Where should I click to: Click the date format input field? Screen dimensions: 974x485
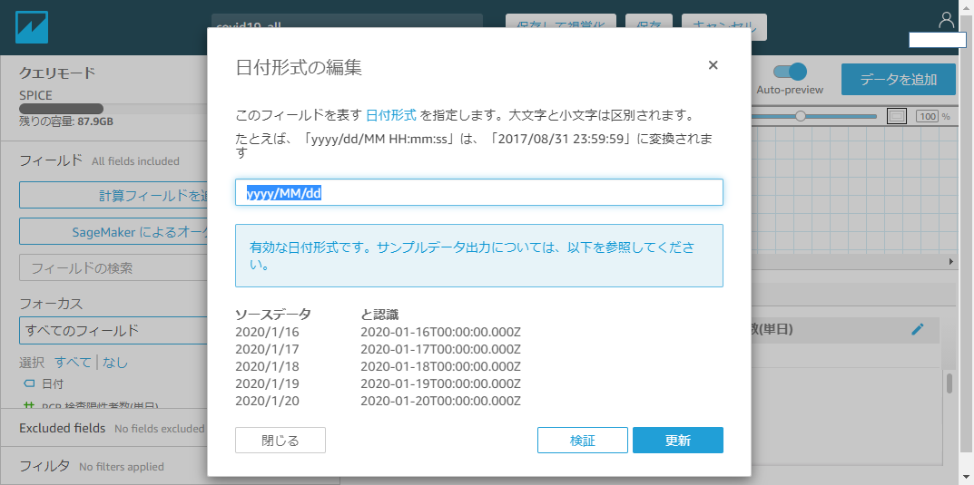tap(479, 192)
